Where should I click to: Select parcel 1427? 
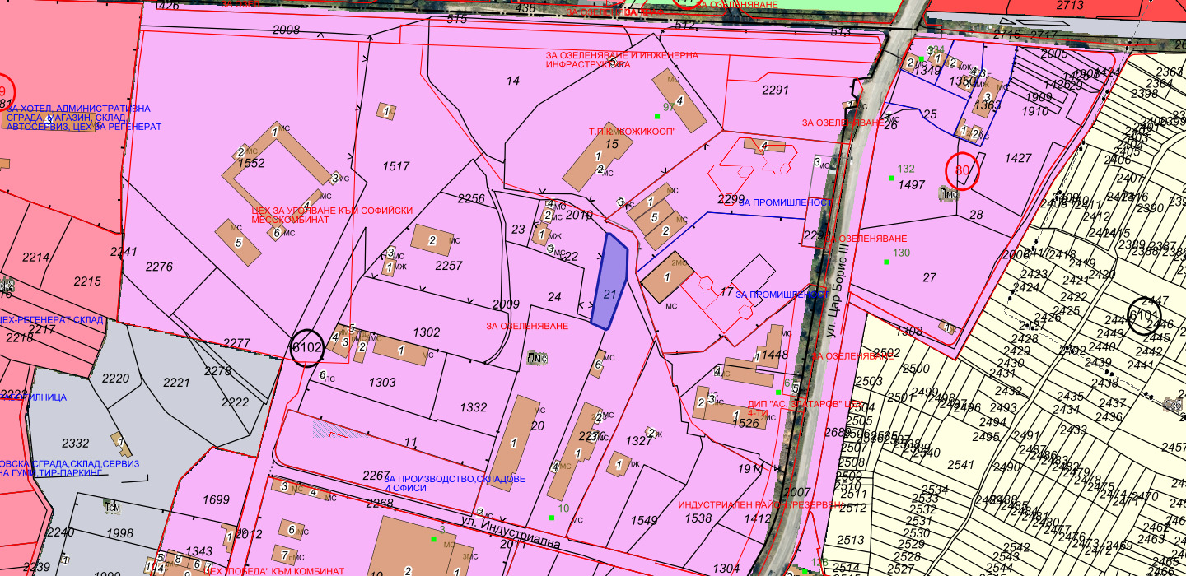coord(1018,158)
